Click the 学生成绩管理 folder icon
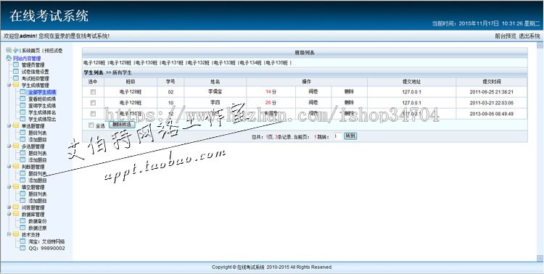Image resolution: width=544 pixels, height=274 pixels. 16,85
